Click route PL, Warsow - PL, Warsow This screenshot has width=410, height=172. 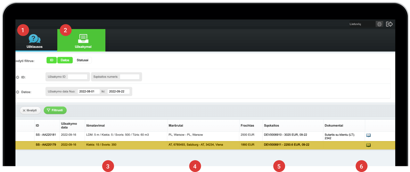point(185,135)
